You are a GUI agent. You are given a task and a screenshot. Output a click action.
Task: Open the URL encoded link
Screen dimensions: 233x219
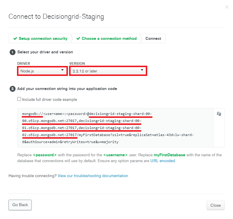(x=162, y=161)
